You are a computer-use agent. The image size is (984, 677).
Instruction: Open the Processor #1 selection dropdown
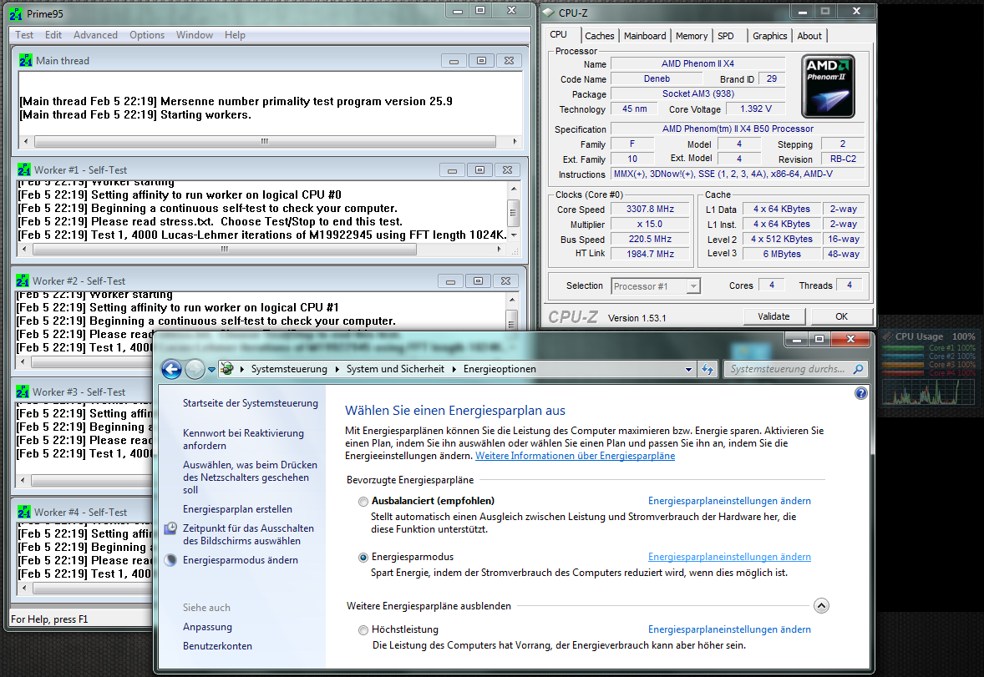point(692,286)
